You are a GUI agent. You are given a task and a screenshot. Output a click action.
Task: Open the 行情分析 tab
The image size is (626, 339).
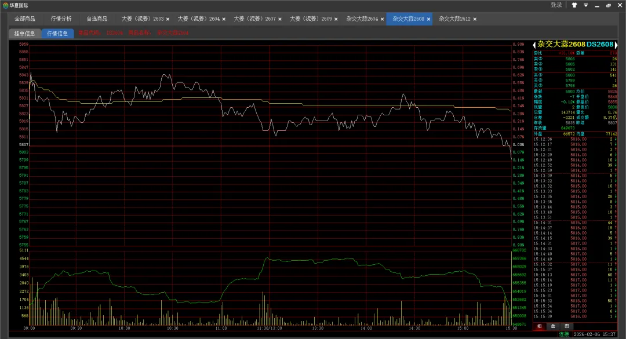coord(61,19)
